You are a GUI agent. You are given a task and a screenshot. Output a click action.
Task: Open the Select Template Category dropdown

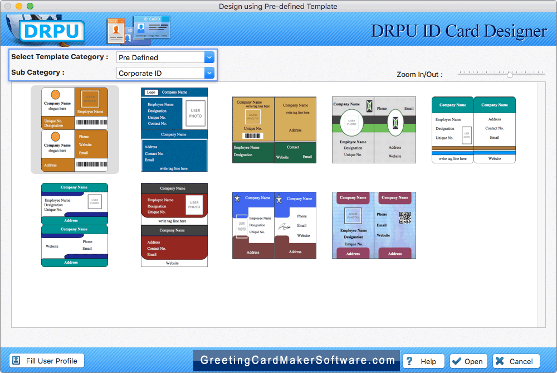(x=209, y=57)
